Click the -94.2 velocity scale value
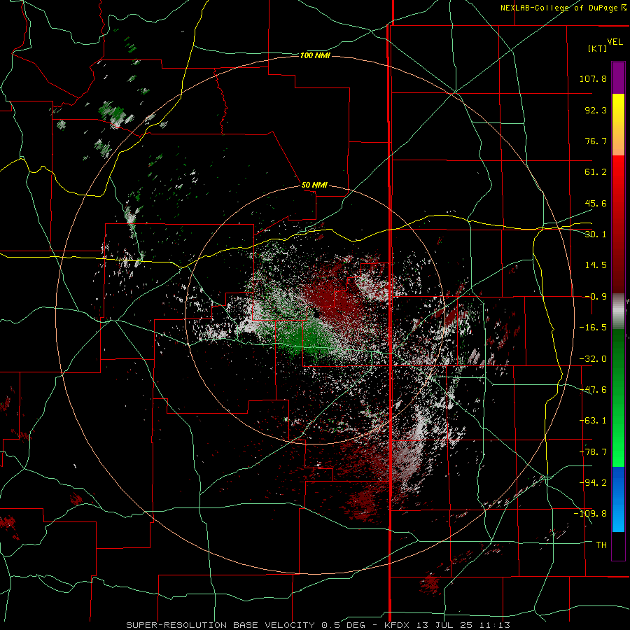The height and width of the screenshot is (630, 630). (x=593, y=483)
